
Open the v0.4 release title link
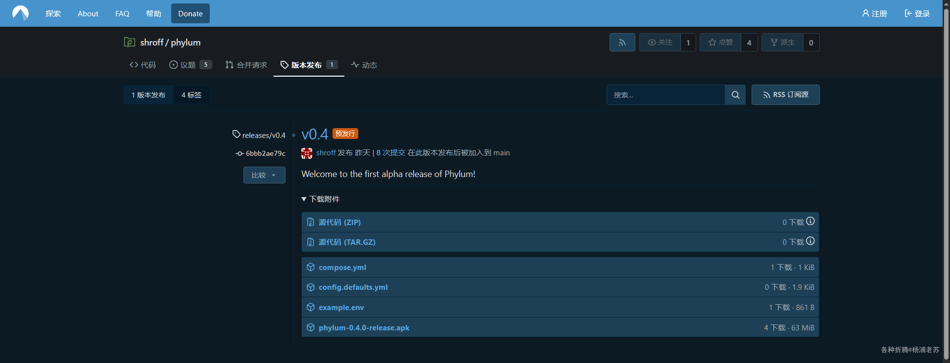point(315,134)
